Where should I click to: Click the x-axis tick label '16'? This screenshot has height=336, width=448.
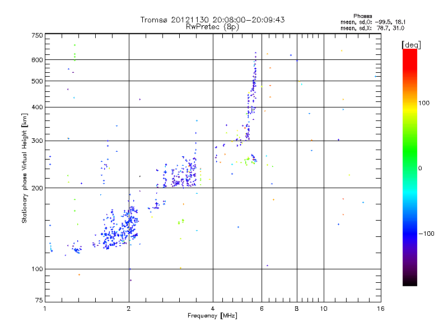pos(381,309)
